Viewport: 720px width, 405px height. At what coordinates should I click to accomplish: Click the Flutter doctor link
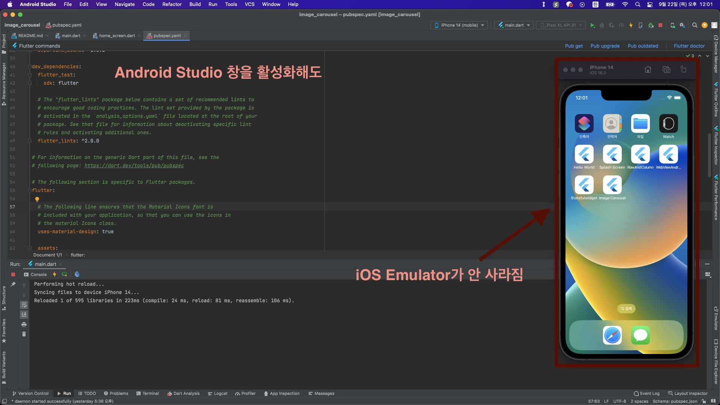point(689,46)
